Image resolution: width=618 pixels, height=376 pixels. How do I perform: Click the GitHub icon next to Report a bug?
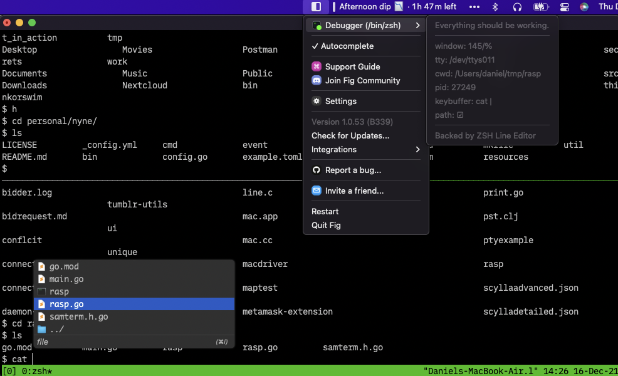[x=317, y=170]
